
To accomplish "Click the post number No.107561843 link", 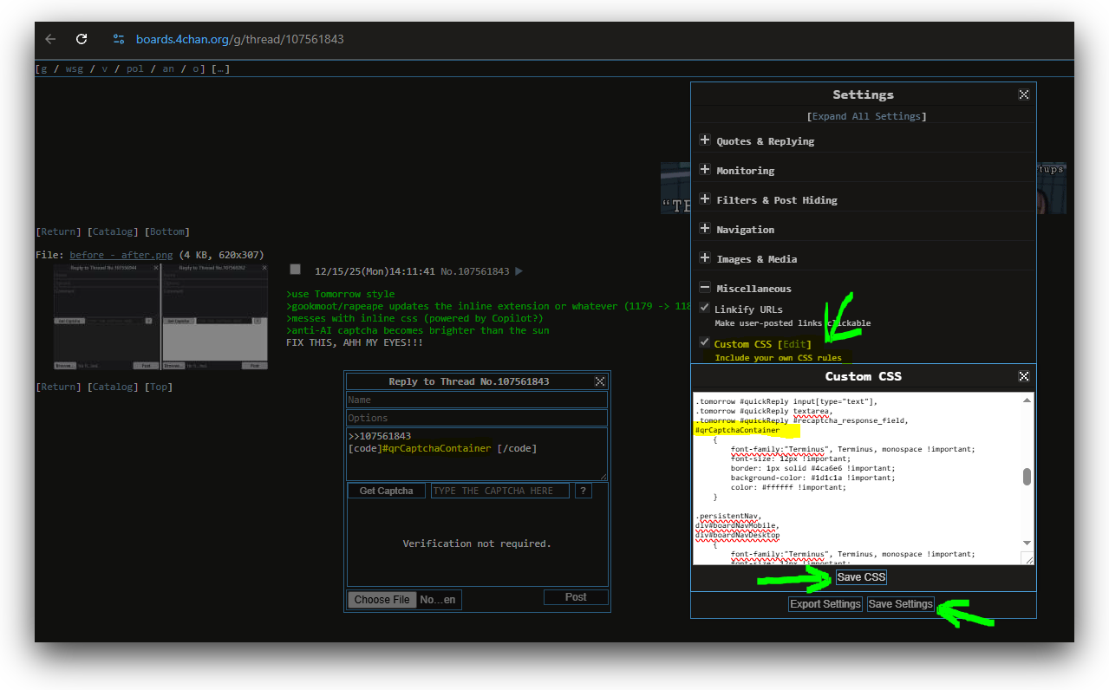I will 475,271.
